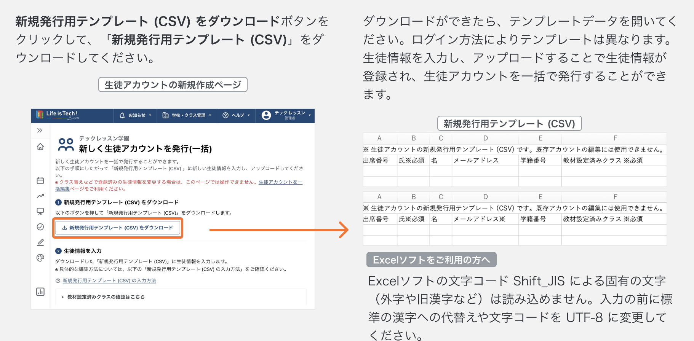Open the テック レッスン account menu
694x341 pixels.
pyautogui.click(x=286, y=115)
